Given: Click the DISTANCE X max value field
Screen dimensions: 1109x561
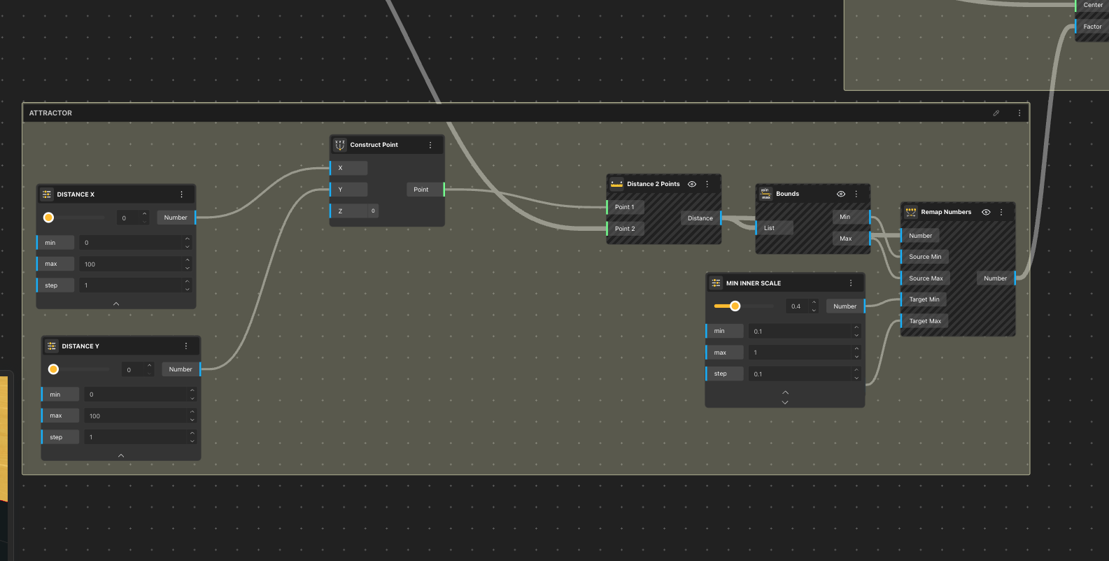Looking at the screenshot, I should 133,264.
